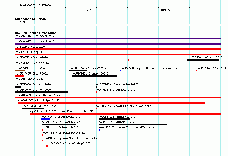Click the esv2738657 (Wong2012b) label
Screen dimensions: 228x156
point(32,63)
